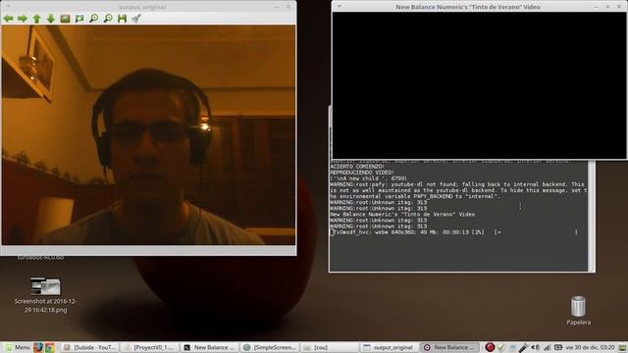Image resolution: width=628 pixels, height=353 pixels.
Task: Pan image down with the down arrow
Action: tap(51, 19)
